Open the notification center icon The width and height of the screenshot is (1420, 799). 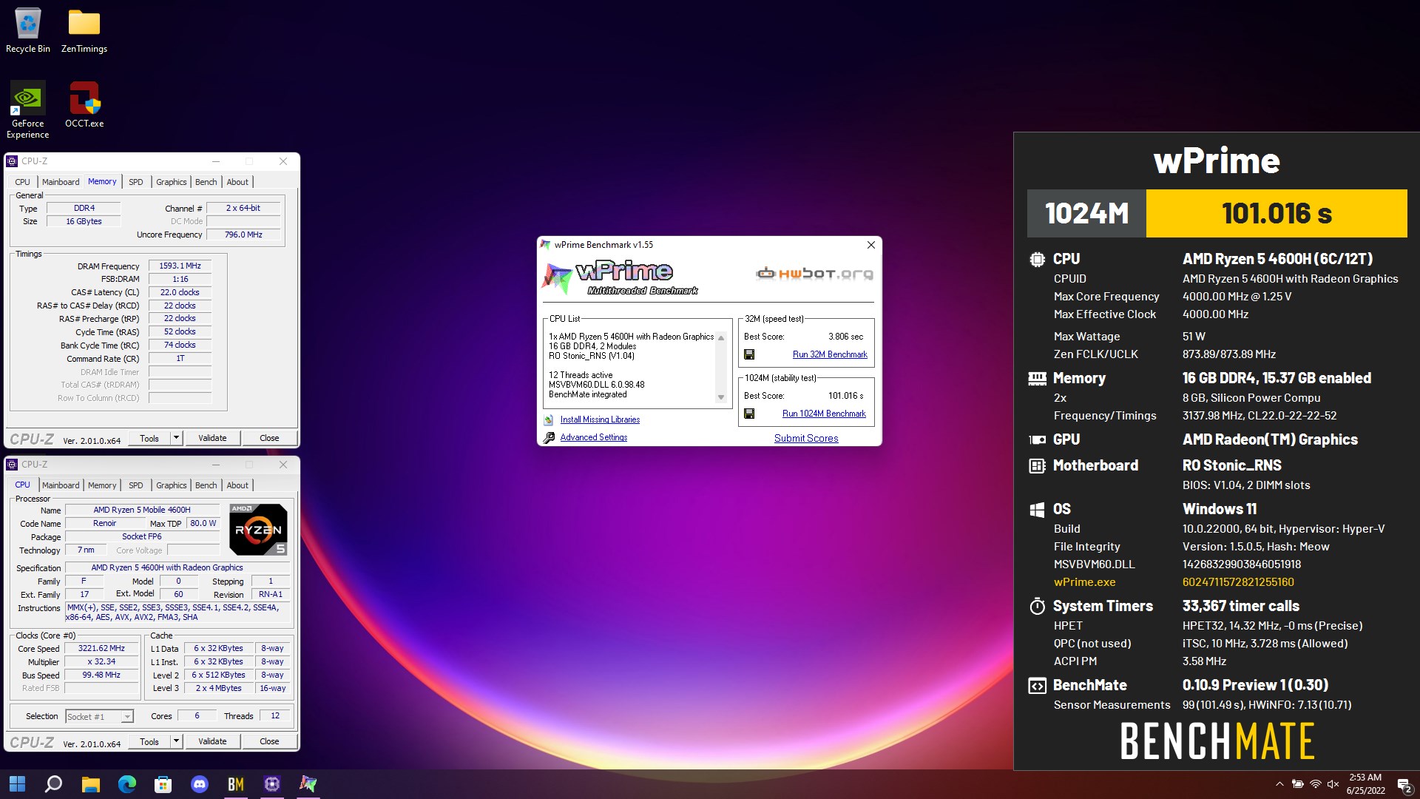coord(1404,785)
